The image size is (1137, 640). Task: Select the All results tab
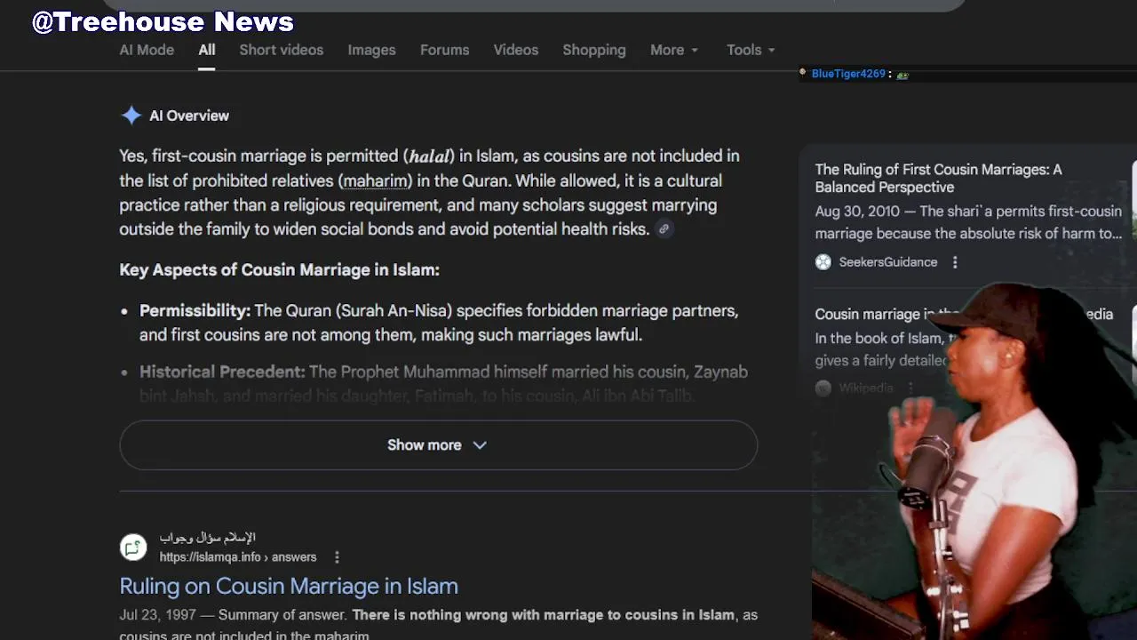[x=206, y=50]
